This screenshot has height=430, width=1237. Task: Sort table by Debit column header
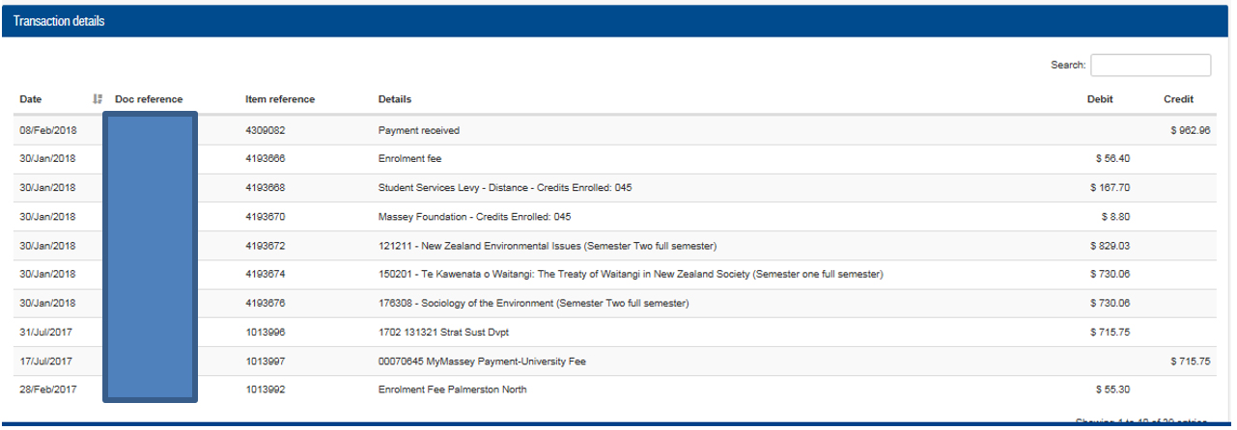(x=1100, y=99)
